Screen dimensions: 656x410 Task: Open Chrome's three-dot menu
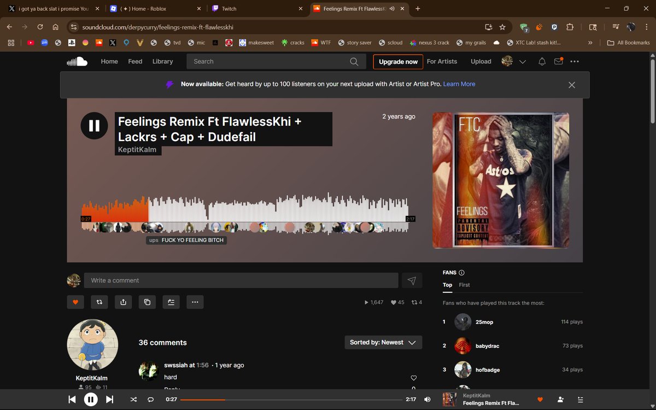coord(647,27)
